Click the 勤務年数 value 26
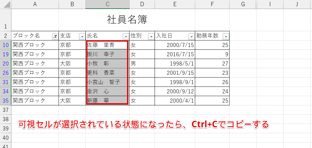The image size is (312, 148). coord(212,82)
